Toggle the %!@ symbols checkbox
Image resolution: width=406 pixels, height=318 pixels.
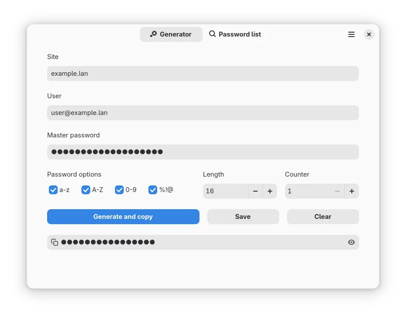tap(153, 190)
